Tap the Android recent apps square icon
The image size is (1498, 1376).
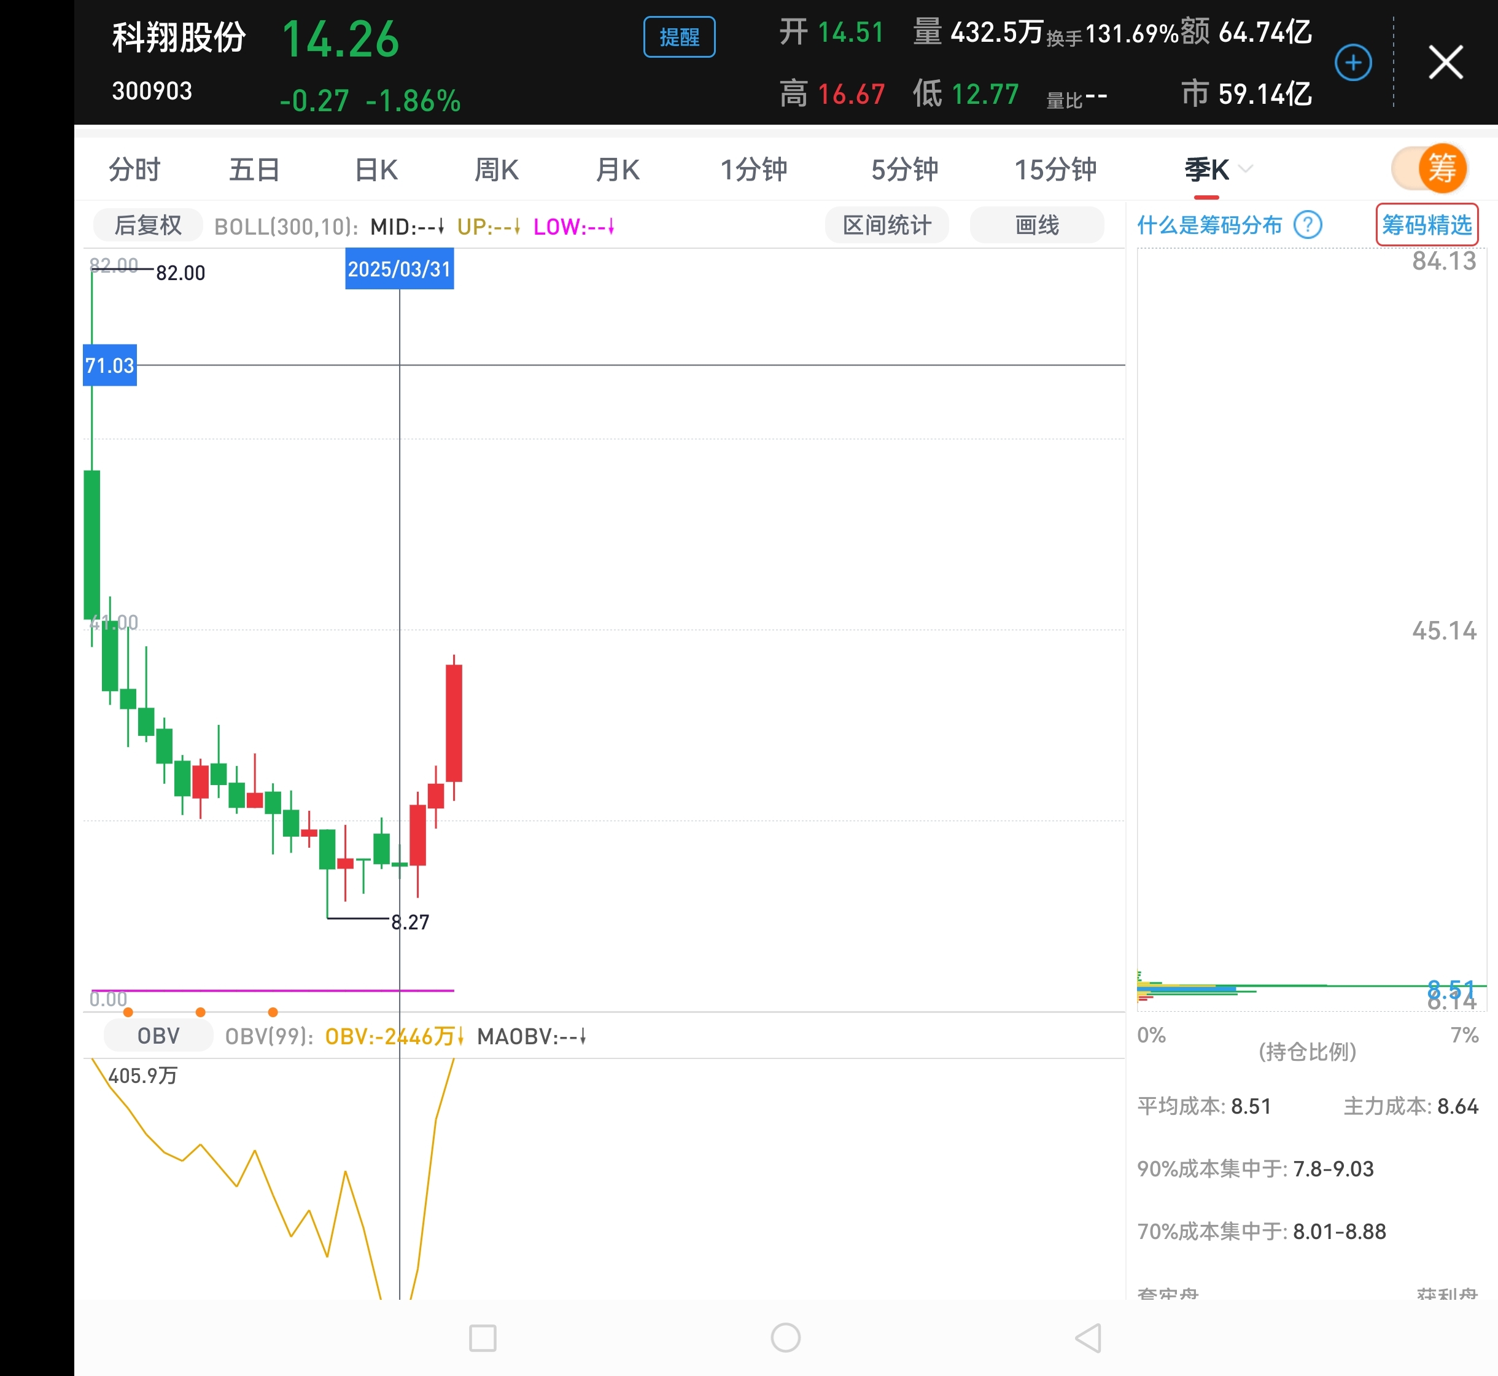tap(482, 1338)
